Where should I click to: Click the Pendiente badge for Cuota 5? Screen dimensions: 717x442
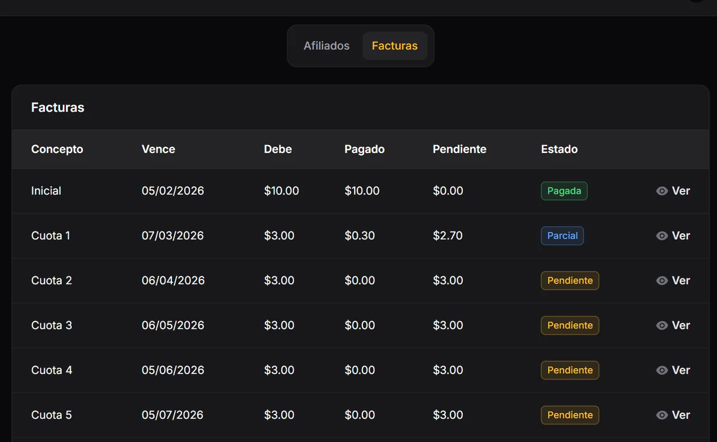click(570, 415)
